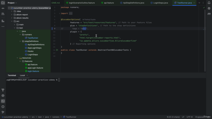Open the Project view dropdown

[12, 3]
